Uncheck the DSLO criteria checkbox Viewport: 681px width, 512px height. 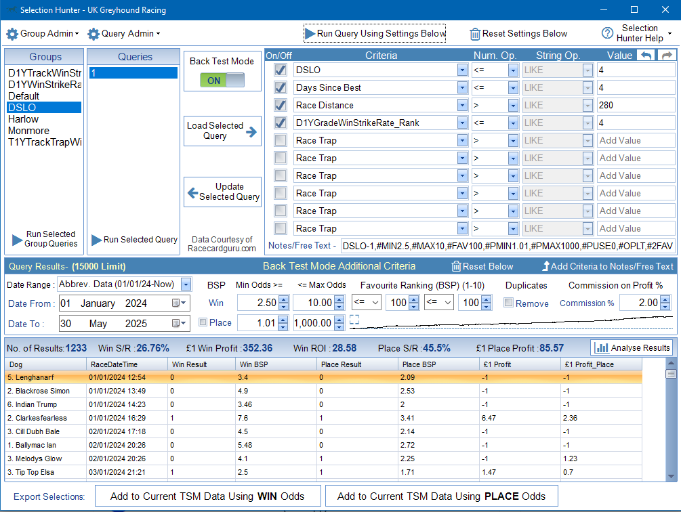coord(281,70)
